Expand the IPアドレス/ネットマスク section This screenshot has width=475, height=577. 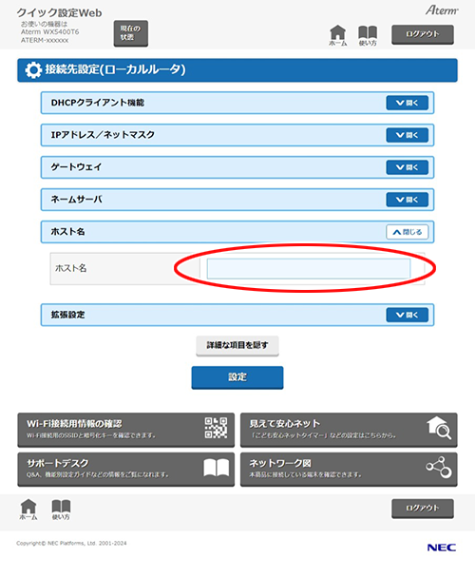coord(407,135)
